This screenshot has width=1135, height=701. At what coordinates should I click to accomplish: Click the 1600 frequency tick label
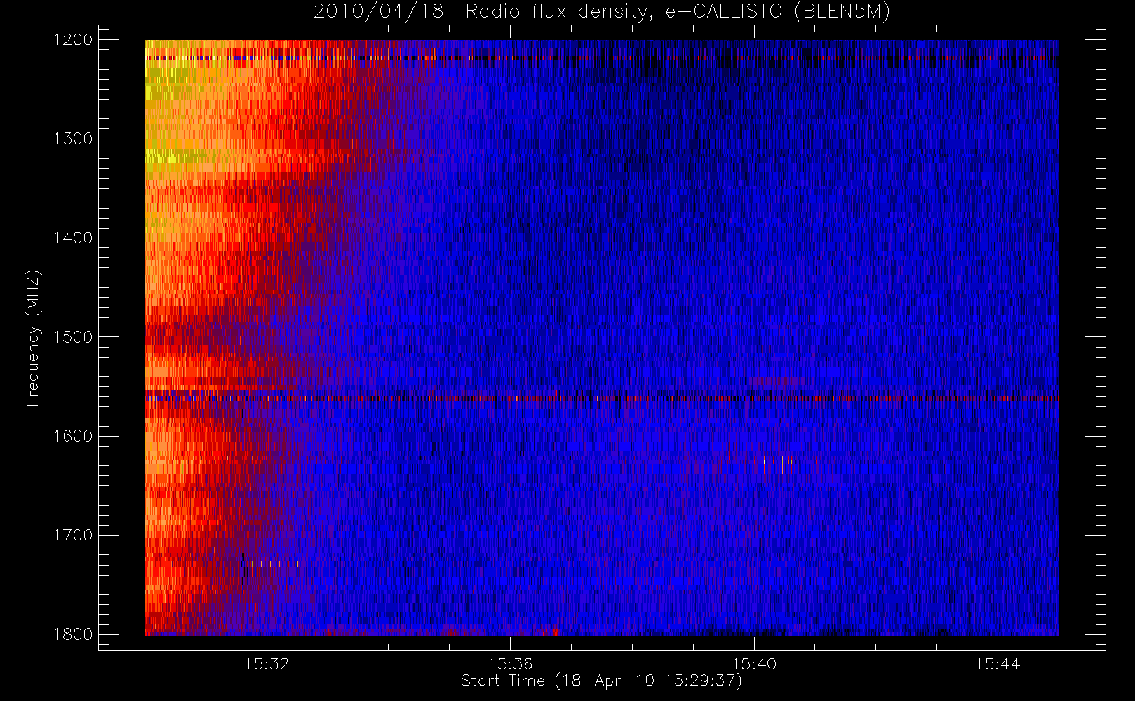[73, 436]
